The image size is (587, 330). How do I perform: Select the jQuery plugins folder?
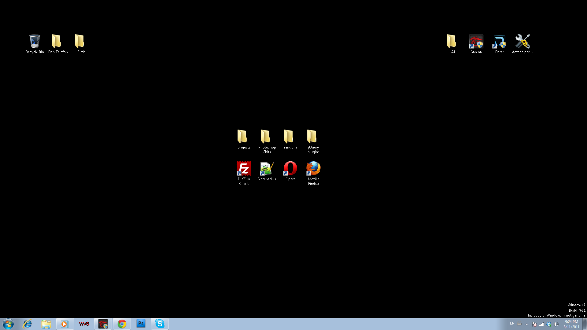coord(313,141)
